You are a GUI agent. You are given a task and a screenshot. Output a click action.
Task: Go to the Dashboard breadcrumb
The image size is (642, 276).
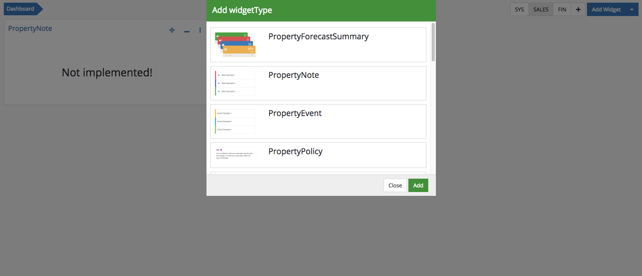[21, 9]
